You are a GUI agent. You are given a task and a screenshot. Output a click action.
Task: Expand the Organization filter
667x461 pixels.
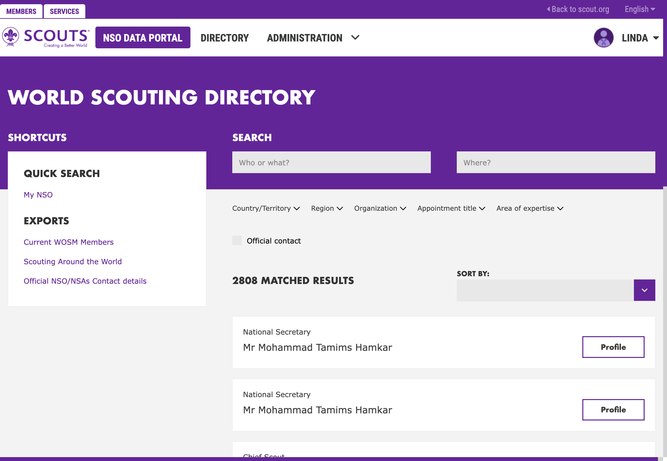[380, 208]
